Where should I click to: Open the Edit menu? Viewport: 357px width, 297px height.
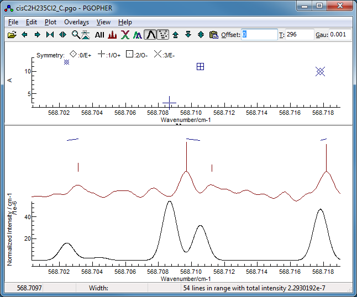pos(31,22)
